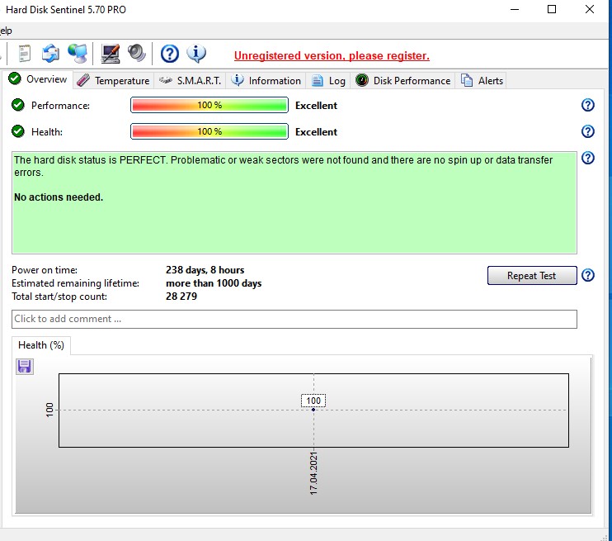The image size is (612, 541).
Task: Open the Disk Performance tab
Action: coord(403,80)
